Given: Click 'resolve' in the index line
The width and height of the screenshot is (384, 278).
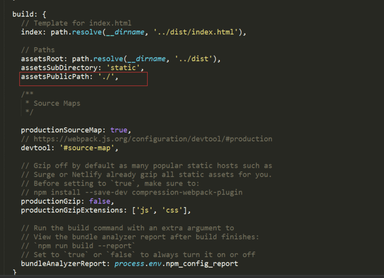Looking at the screenshot, I should 87,32.
